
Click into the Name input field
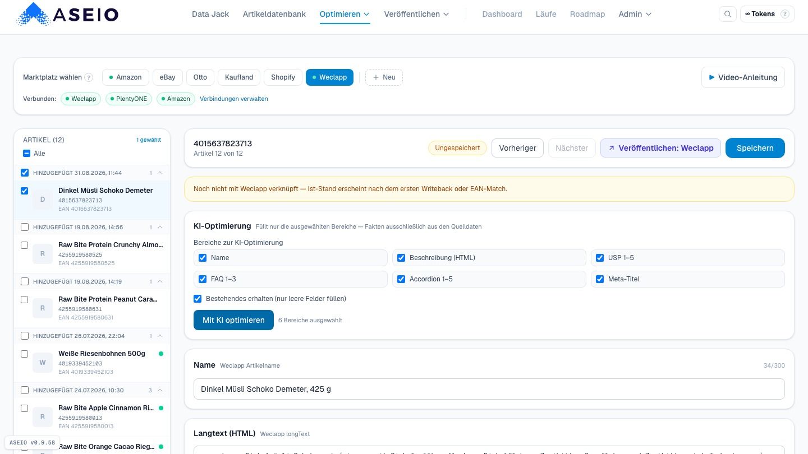(489, 389)
